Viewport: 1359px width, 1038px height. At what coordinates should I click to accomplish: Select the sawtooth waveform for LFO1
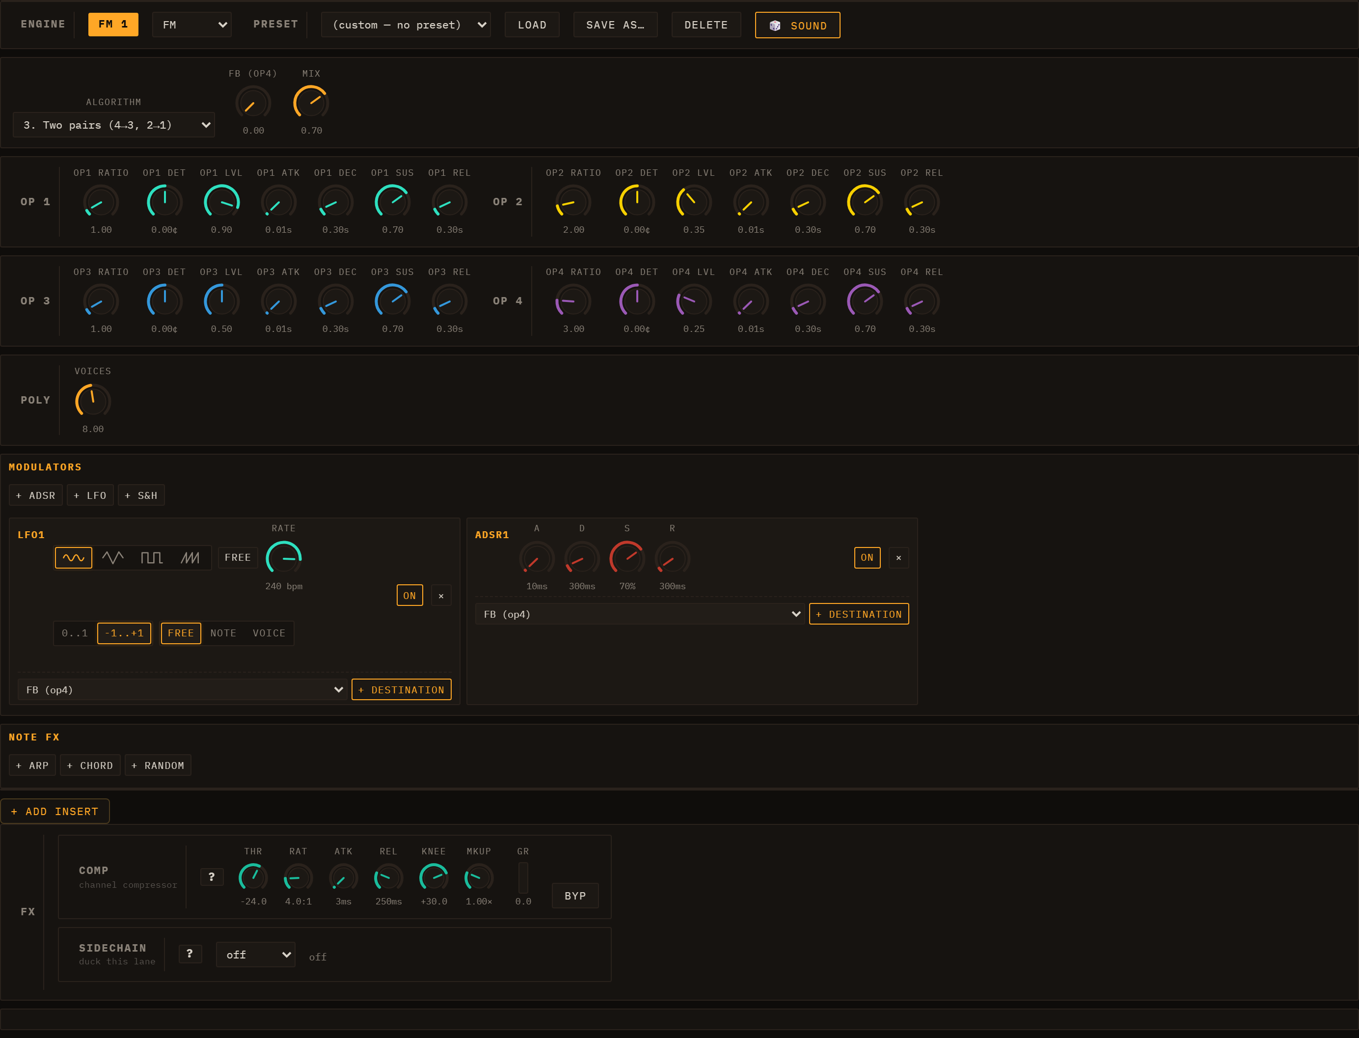(x=190, y=557)
